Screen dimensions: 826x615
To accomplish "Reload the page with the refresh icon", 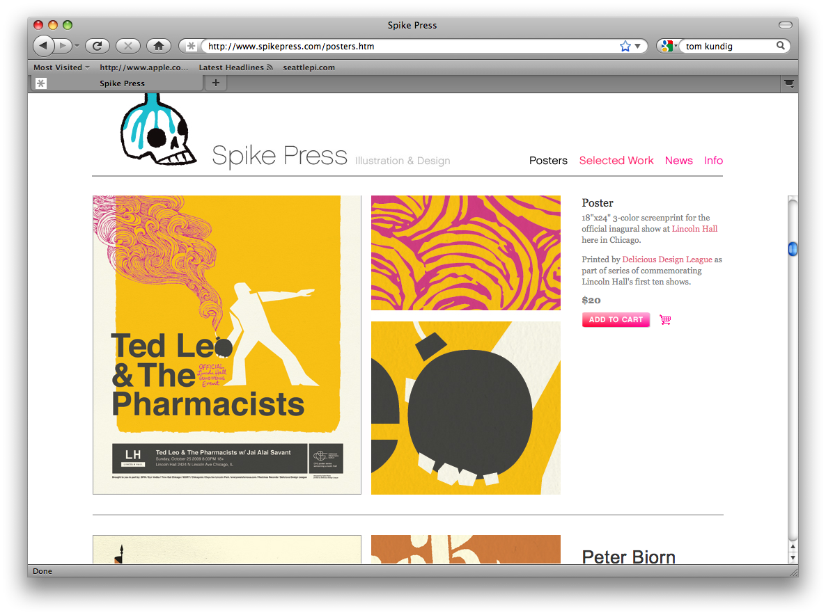I will point(97,47).
